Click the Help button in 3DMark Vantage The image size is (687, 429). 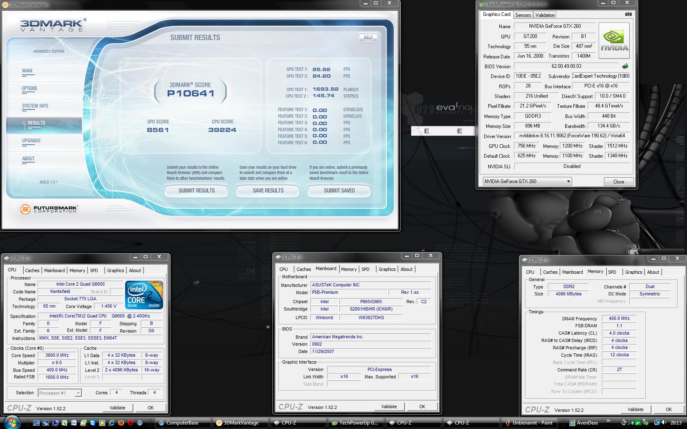[368, 37]
